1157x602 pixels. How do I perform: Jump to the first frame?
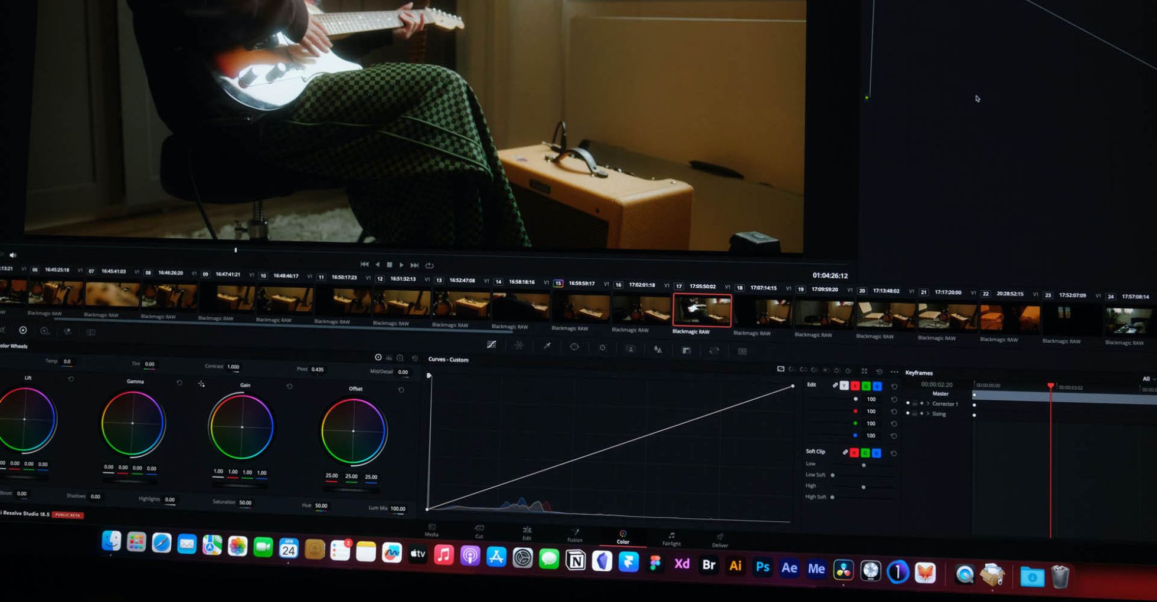364,264
